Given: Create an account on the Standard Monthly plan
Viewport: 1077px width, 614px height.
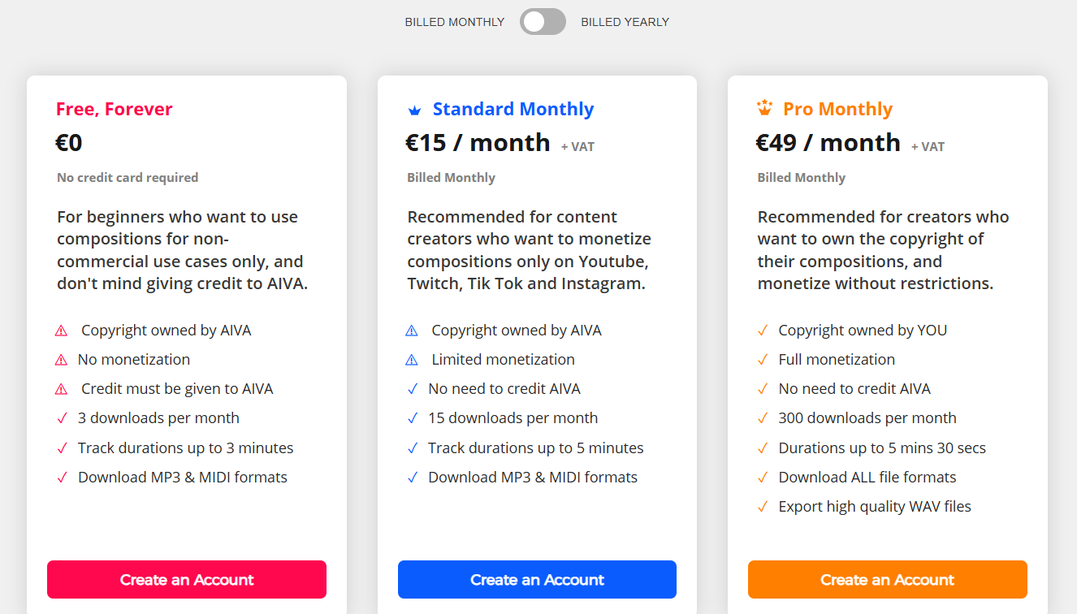Looking at the screenshot, I should (537, 580).
